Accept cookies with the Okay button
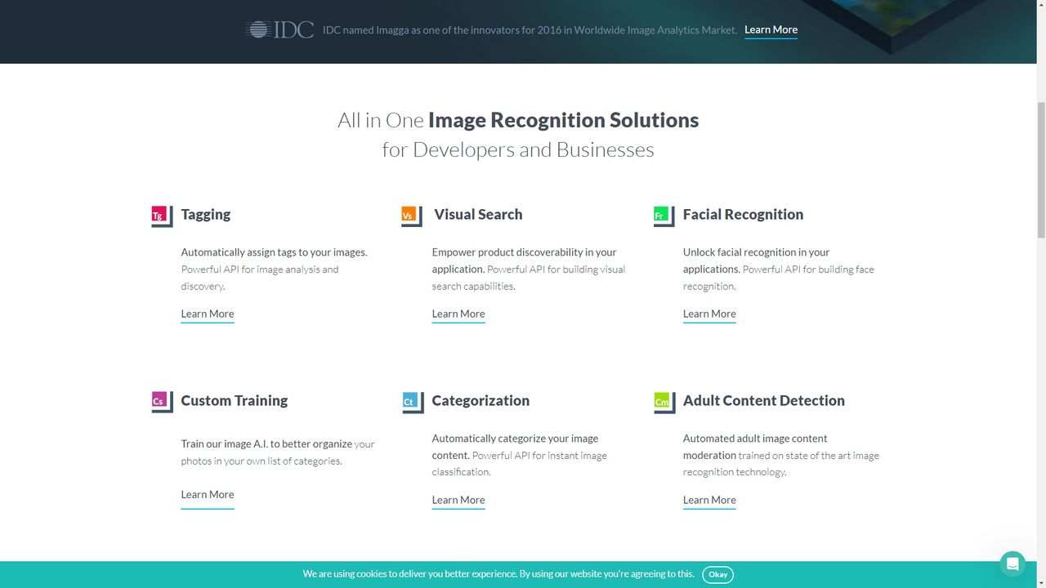The image size is (1046, 588). [x=717, y=575]
